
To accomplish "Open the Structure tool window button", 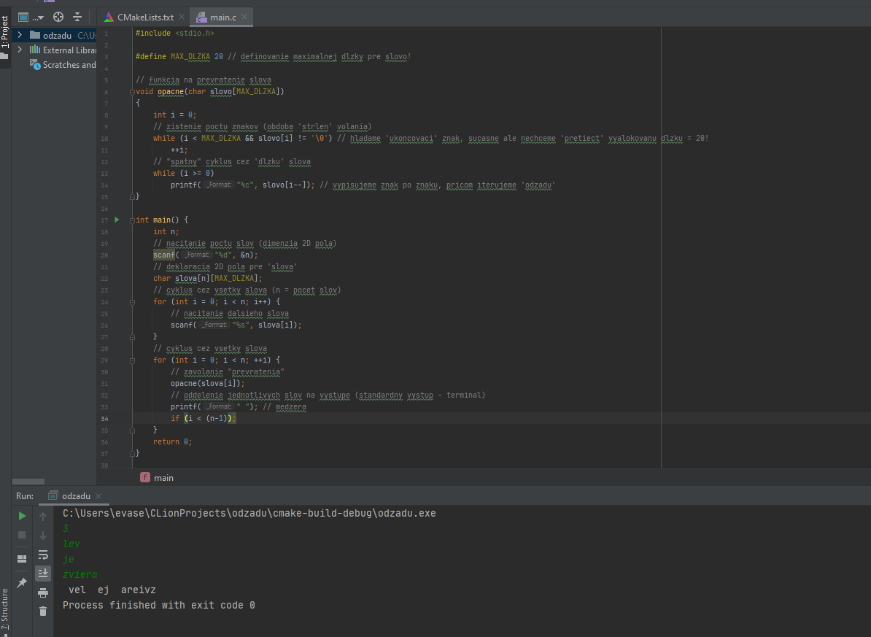I will pos(5,609).
